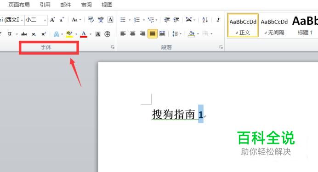318x172 pixels.
Task: Open the font name dropdown
Action: point(22,20)
